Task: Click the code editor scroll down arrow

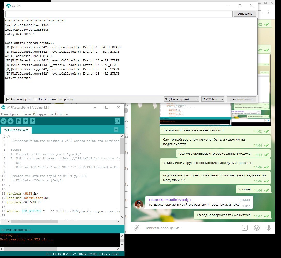Action: [122, 217]
